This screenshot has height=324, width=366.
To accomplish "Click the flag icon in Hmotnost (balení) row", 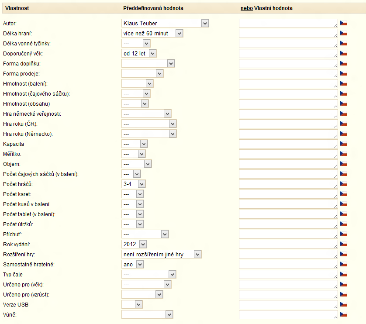I will 343,83.
